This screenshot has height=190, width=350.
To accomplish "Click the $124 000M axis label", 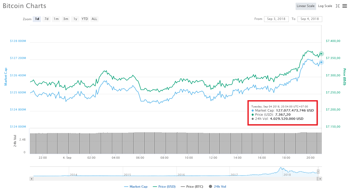I will click(x=18, y=127).
